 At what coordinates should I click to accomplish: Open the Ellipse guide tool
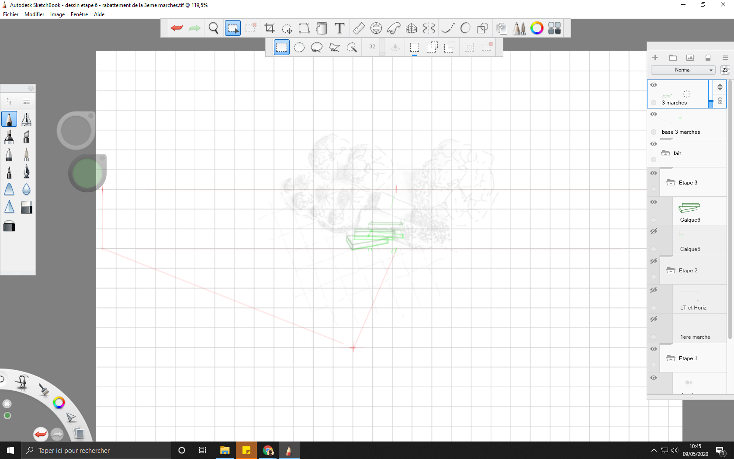[x=376, y=28]
